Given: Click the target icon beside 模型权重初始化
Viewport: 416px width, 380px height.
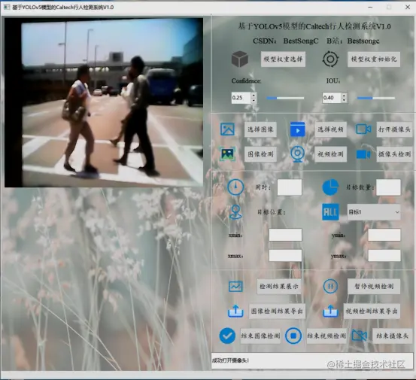Looking at the screenshot, I should (330, 59).
